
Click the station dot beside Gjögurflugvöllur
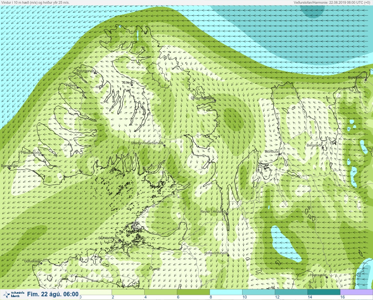click(x=215, y=101)
